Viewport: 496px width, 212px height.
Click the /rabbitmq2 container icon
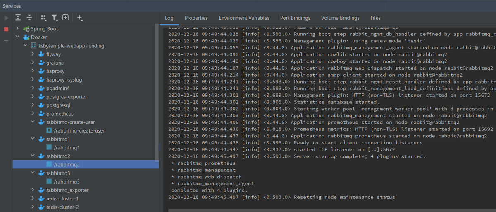point(49,165)
